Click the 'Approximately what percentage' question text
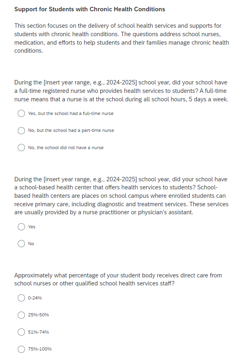Image resolution: width=246 pixels, height=363 pixels. (x=118, y=279)
